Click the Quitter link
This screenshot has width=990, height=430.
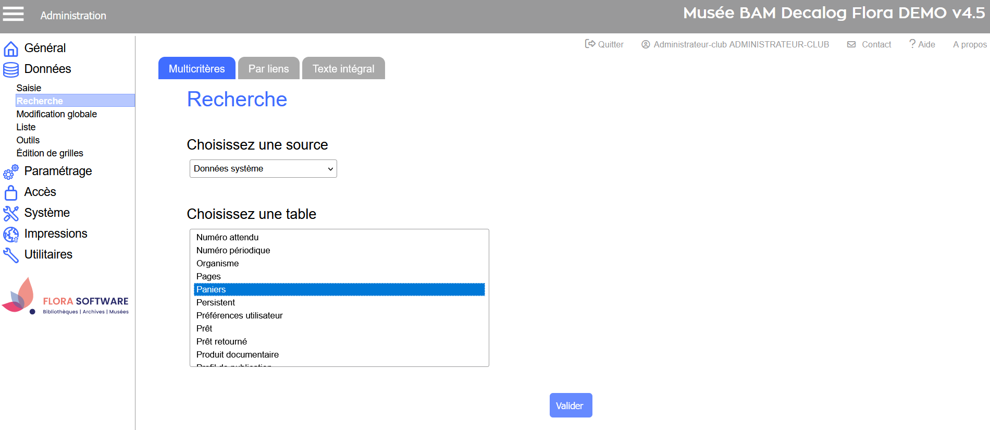pos(604,44)
